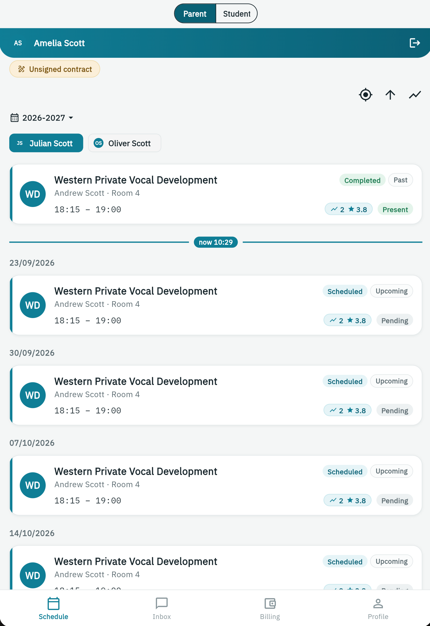This screenshot has width=430, height=626.
Task: Switch to Student view toggle
Action: (x=237, y=13)
